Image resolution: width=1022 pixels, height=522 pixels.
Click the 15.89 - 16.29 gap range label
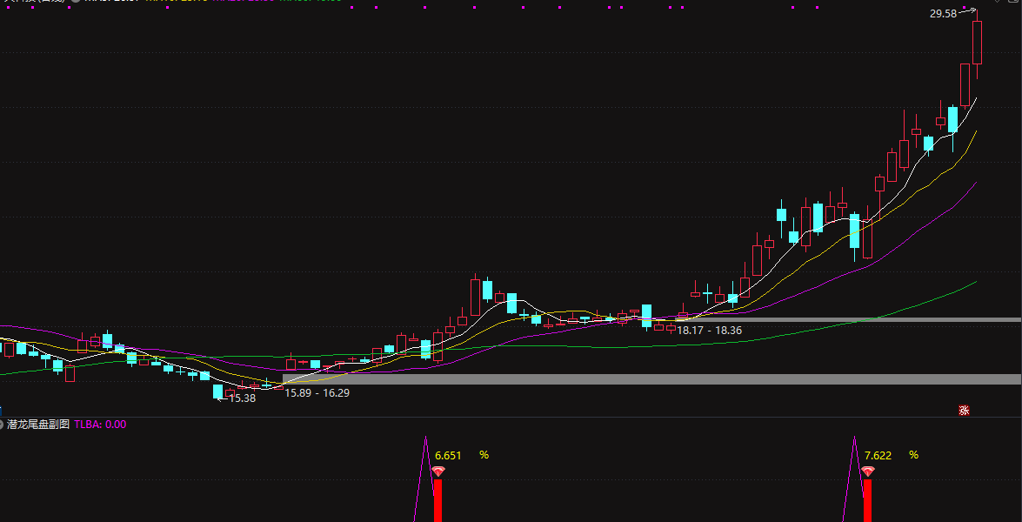(317, 393)
